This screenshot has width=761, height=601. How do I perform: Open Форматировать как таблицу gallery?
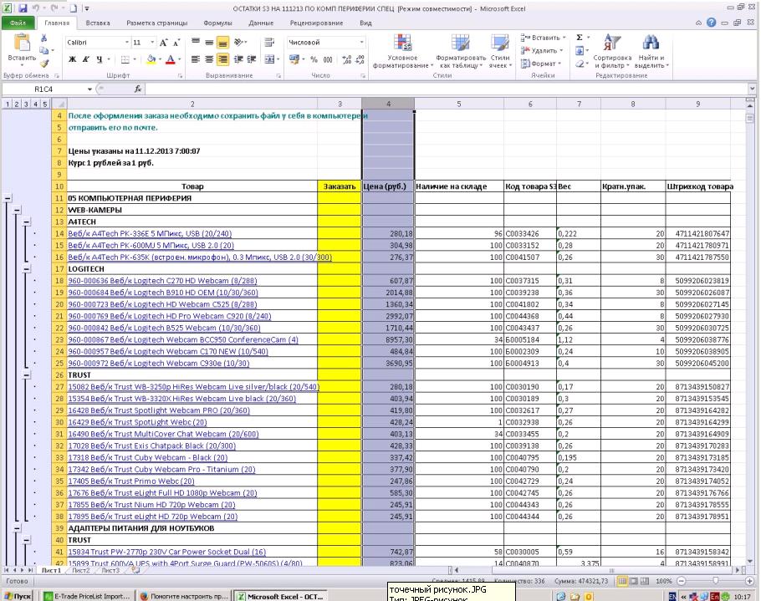[461, 52]
